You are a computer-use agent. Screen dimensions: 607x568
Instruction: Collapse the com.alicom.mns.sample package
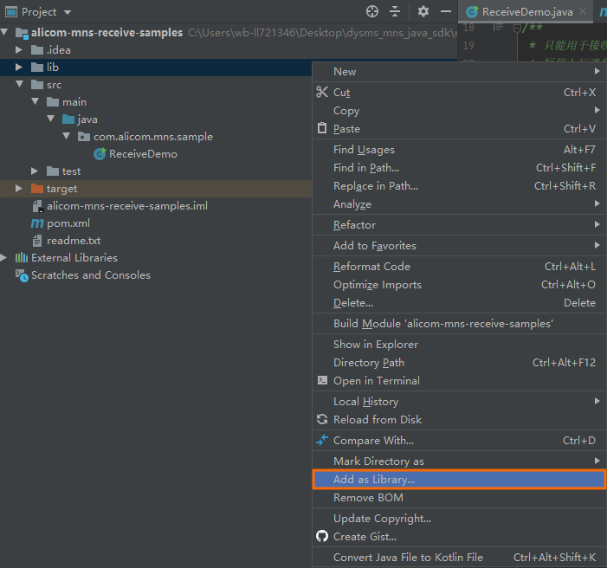[67, 136]
